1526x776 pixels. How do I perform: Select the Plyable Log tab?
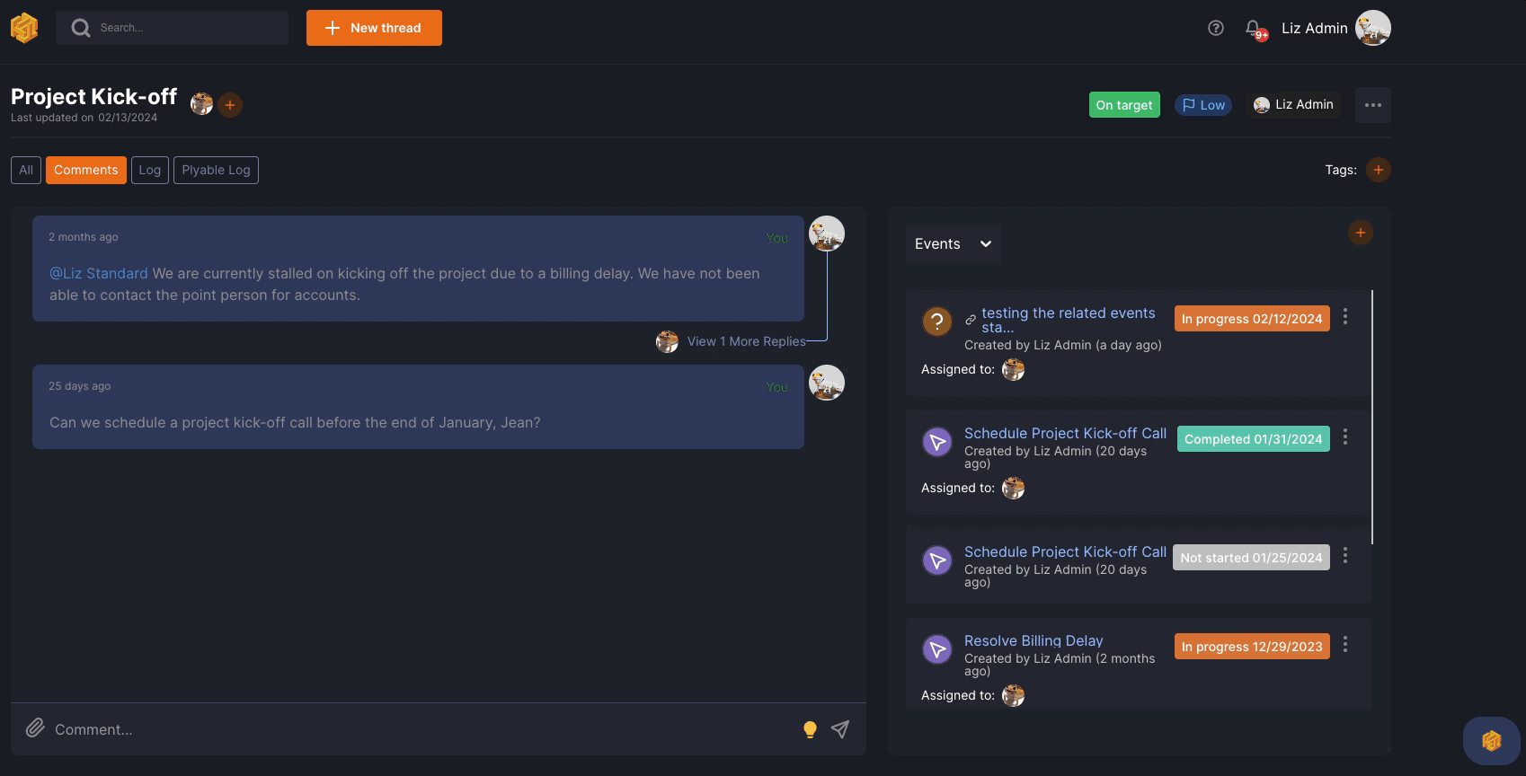pyautogui.click(x=216, y=170)
